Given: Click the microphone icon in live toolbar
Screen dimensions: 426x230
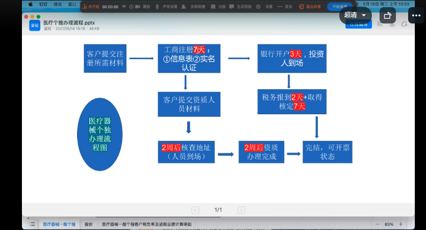Looking at the screenshot, I should (x=157, y=7).
